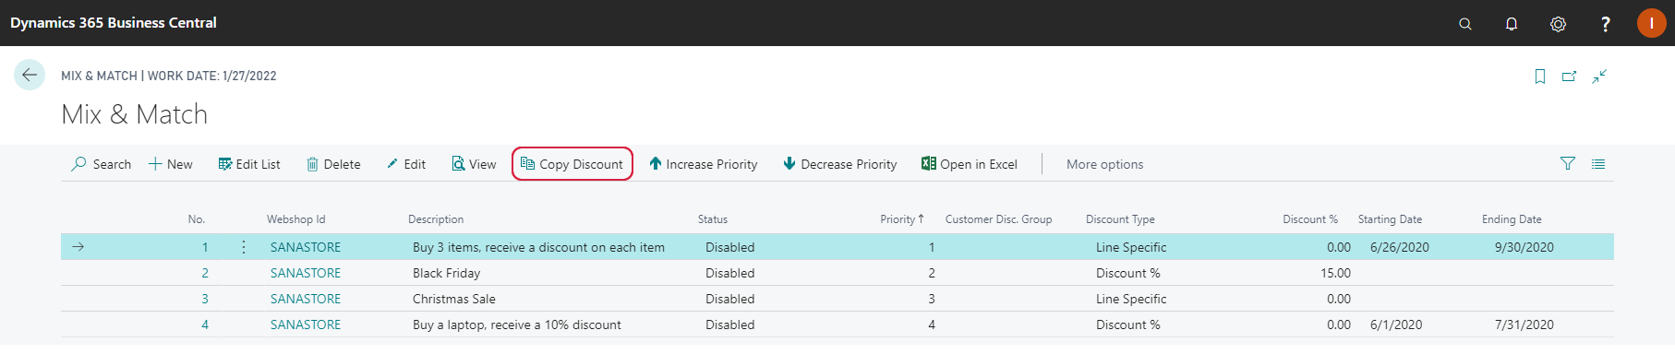The width and height of the screenshot is (1675, 354).
Task: Click the search magnifier in top bar
Action: tap(1464, 24)
